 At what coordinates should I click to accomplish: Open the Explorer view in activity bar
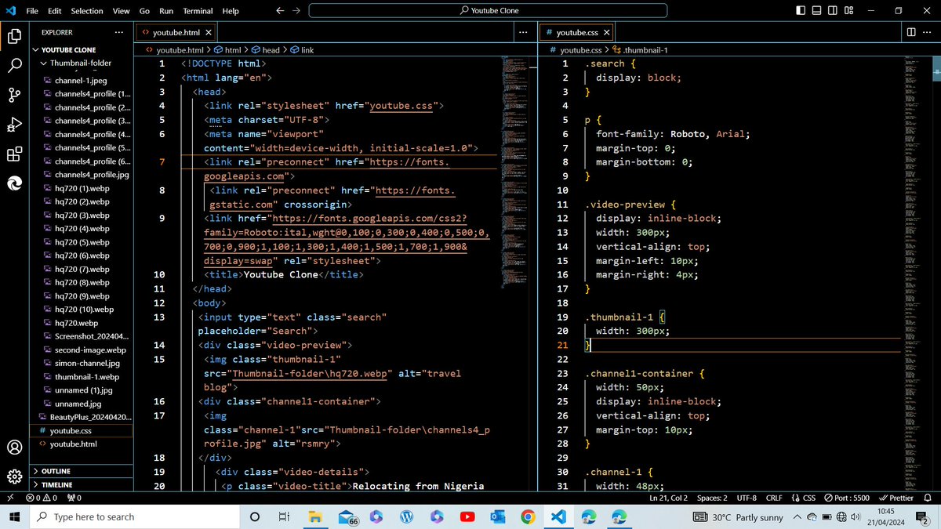[14, 36]
